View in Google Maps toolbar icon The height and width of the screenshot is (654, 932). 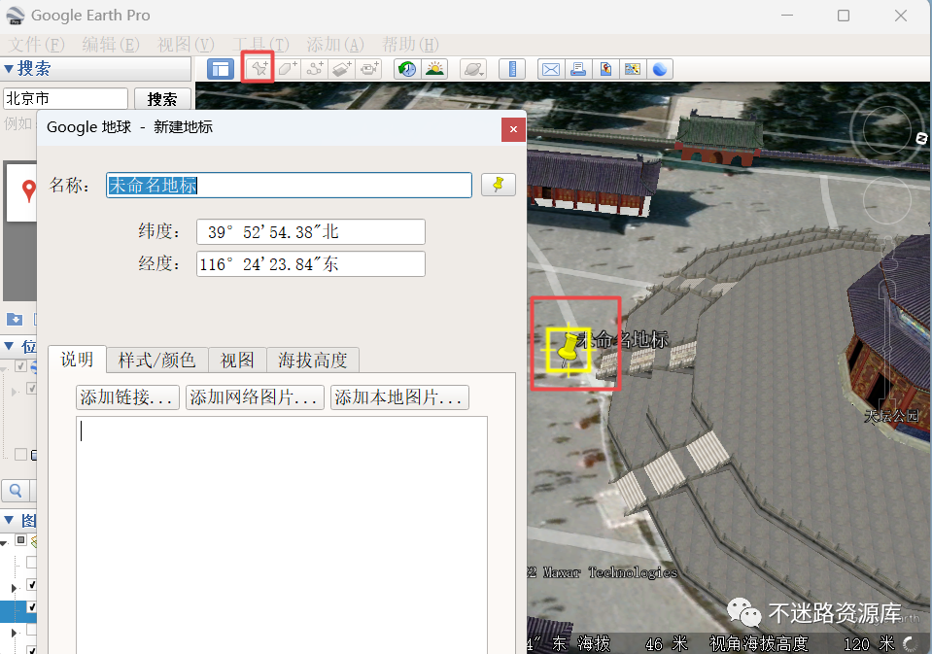pyautogui.click(x=633, y=69)
